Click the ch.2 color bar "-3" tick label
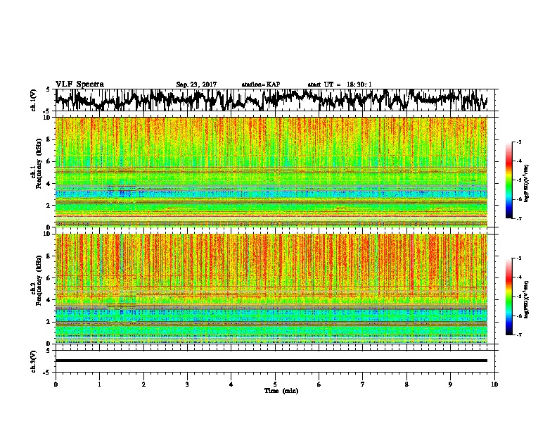Image resolution: width=557 pixels, height=431 pixels. tap(519, 258)
